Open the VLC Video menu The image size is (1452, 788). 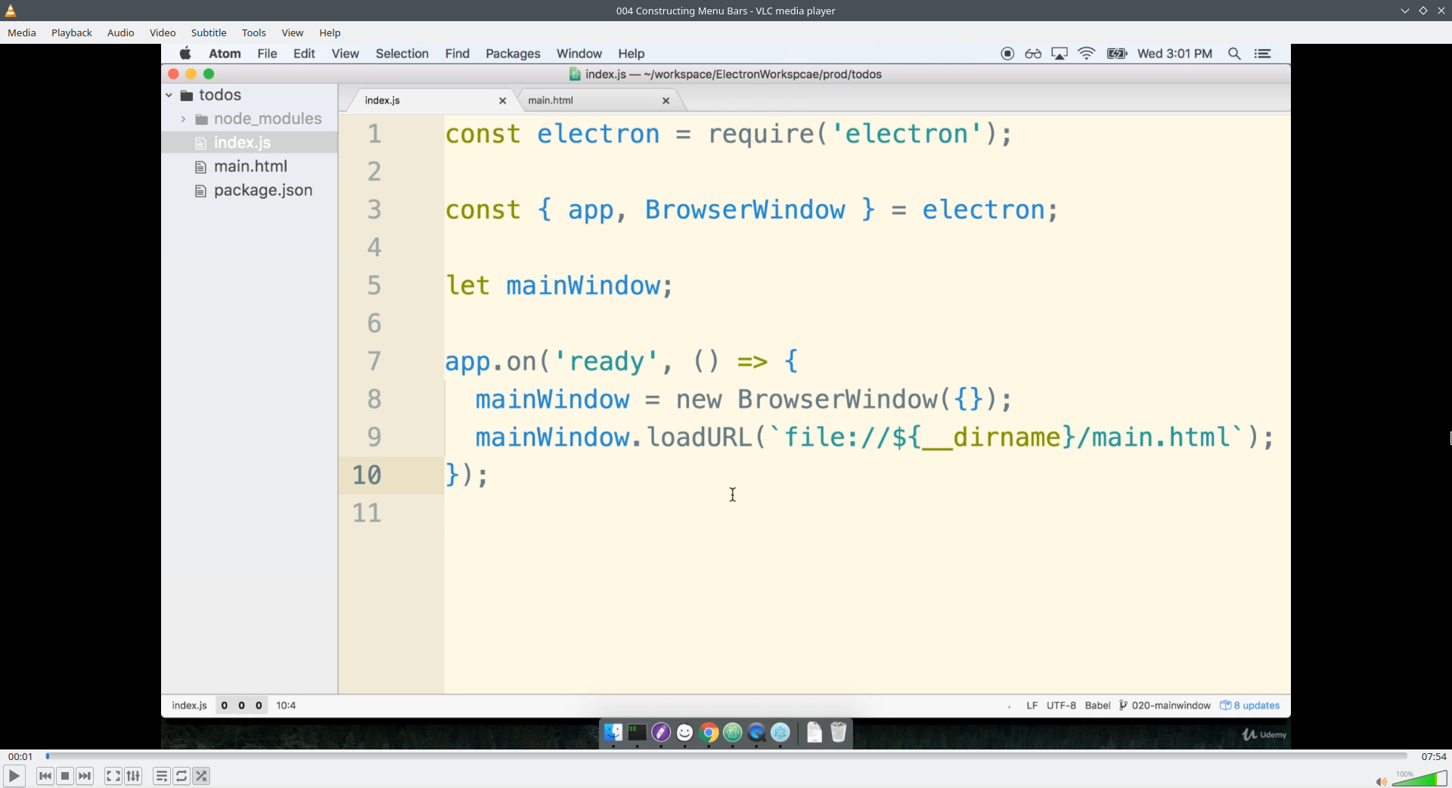point(163,32)
